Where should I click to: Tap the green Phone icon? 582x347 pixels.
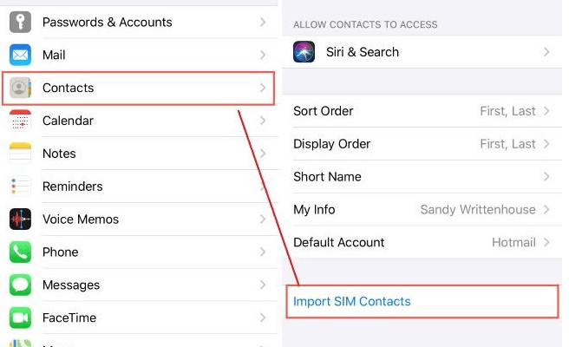point(20,252)
